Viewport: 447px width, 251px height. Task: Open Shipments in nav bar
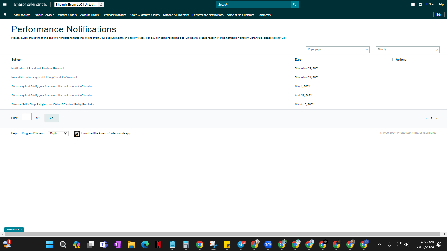[x=264, y=15]
